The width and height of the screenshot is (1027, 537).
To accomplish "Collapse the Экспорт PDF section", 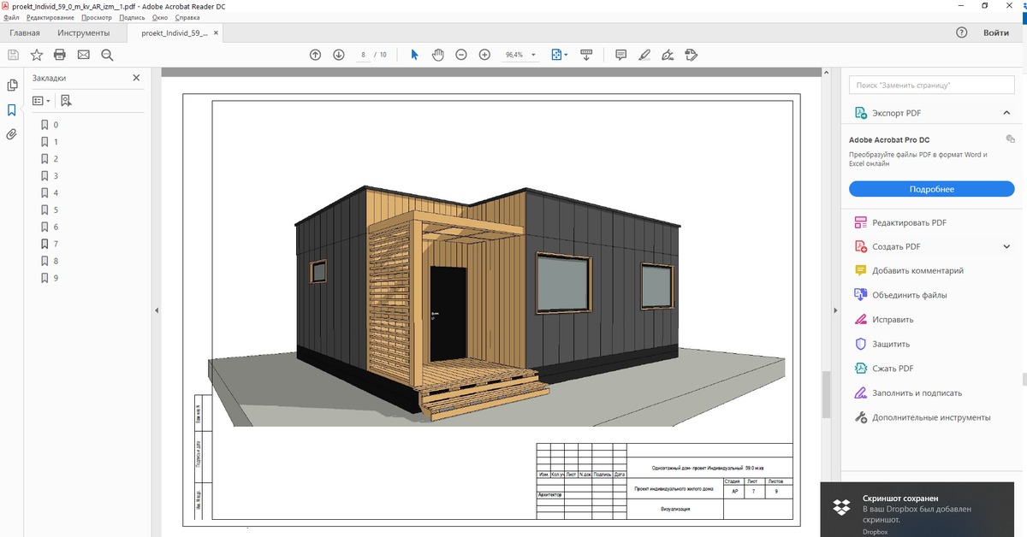I will tap(1006, 113).
